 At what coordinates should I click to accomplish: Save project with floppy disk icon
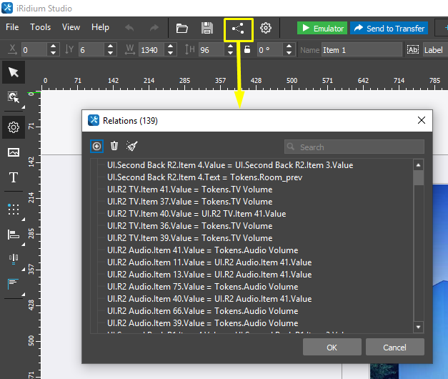(x=207, y=29)
